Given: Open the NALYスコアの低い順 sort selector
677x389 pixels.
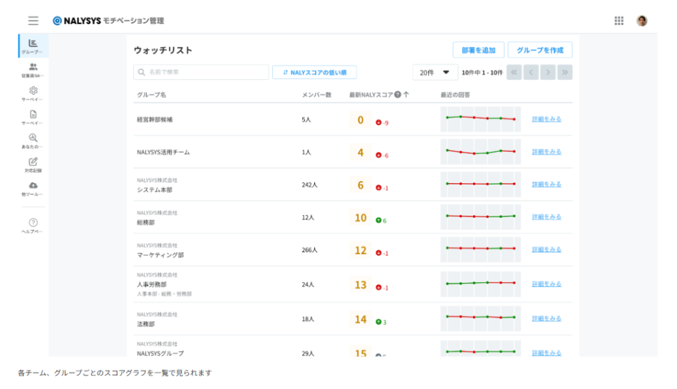Looking at the screenshot, I should point(314,73).
